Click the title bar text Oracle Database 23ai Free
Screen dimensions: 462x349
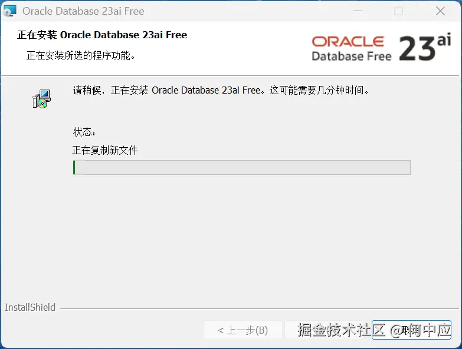click(x=83, y=11)
